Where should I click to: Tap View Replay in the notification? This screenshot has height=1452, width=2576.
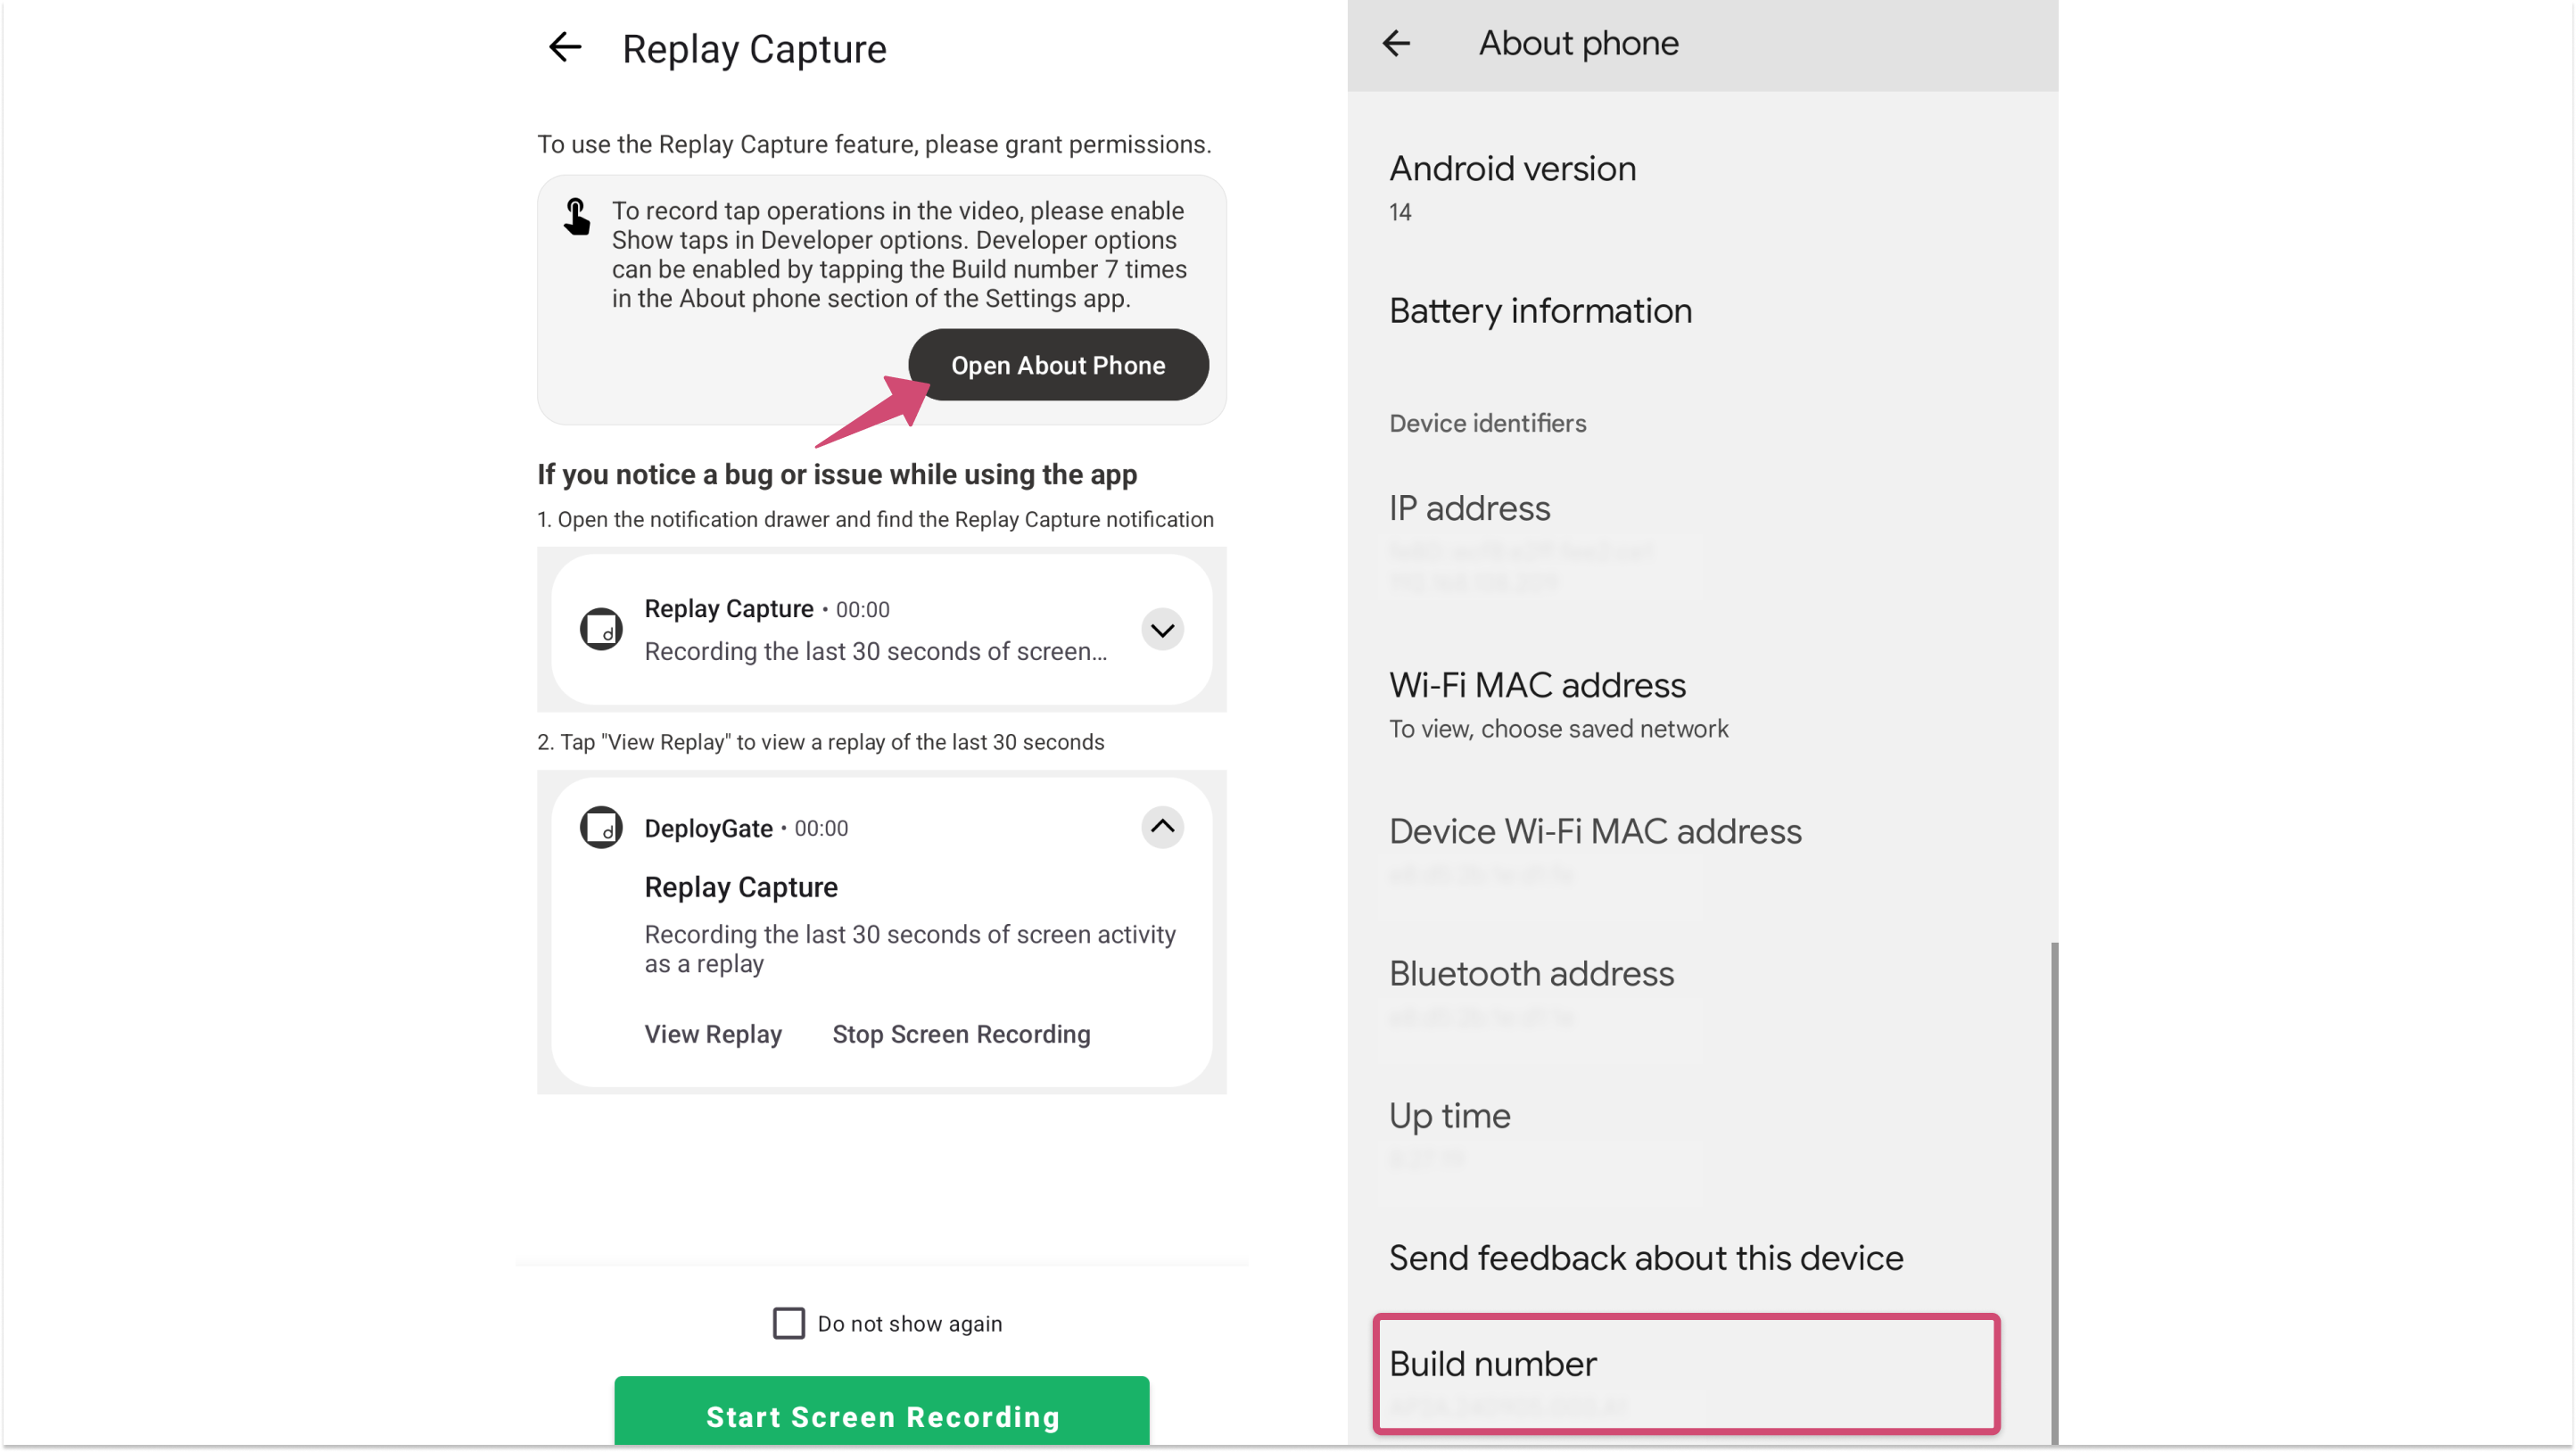click(x=712, y=1034)
